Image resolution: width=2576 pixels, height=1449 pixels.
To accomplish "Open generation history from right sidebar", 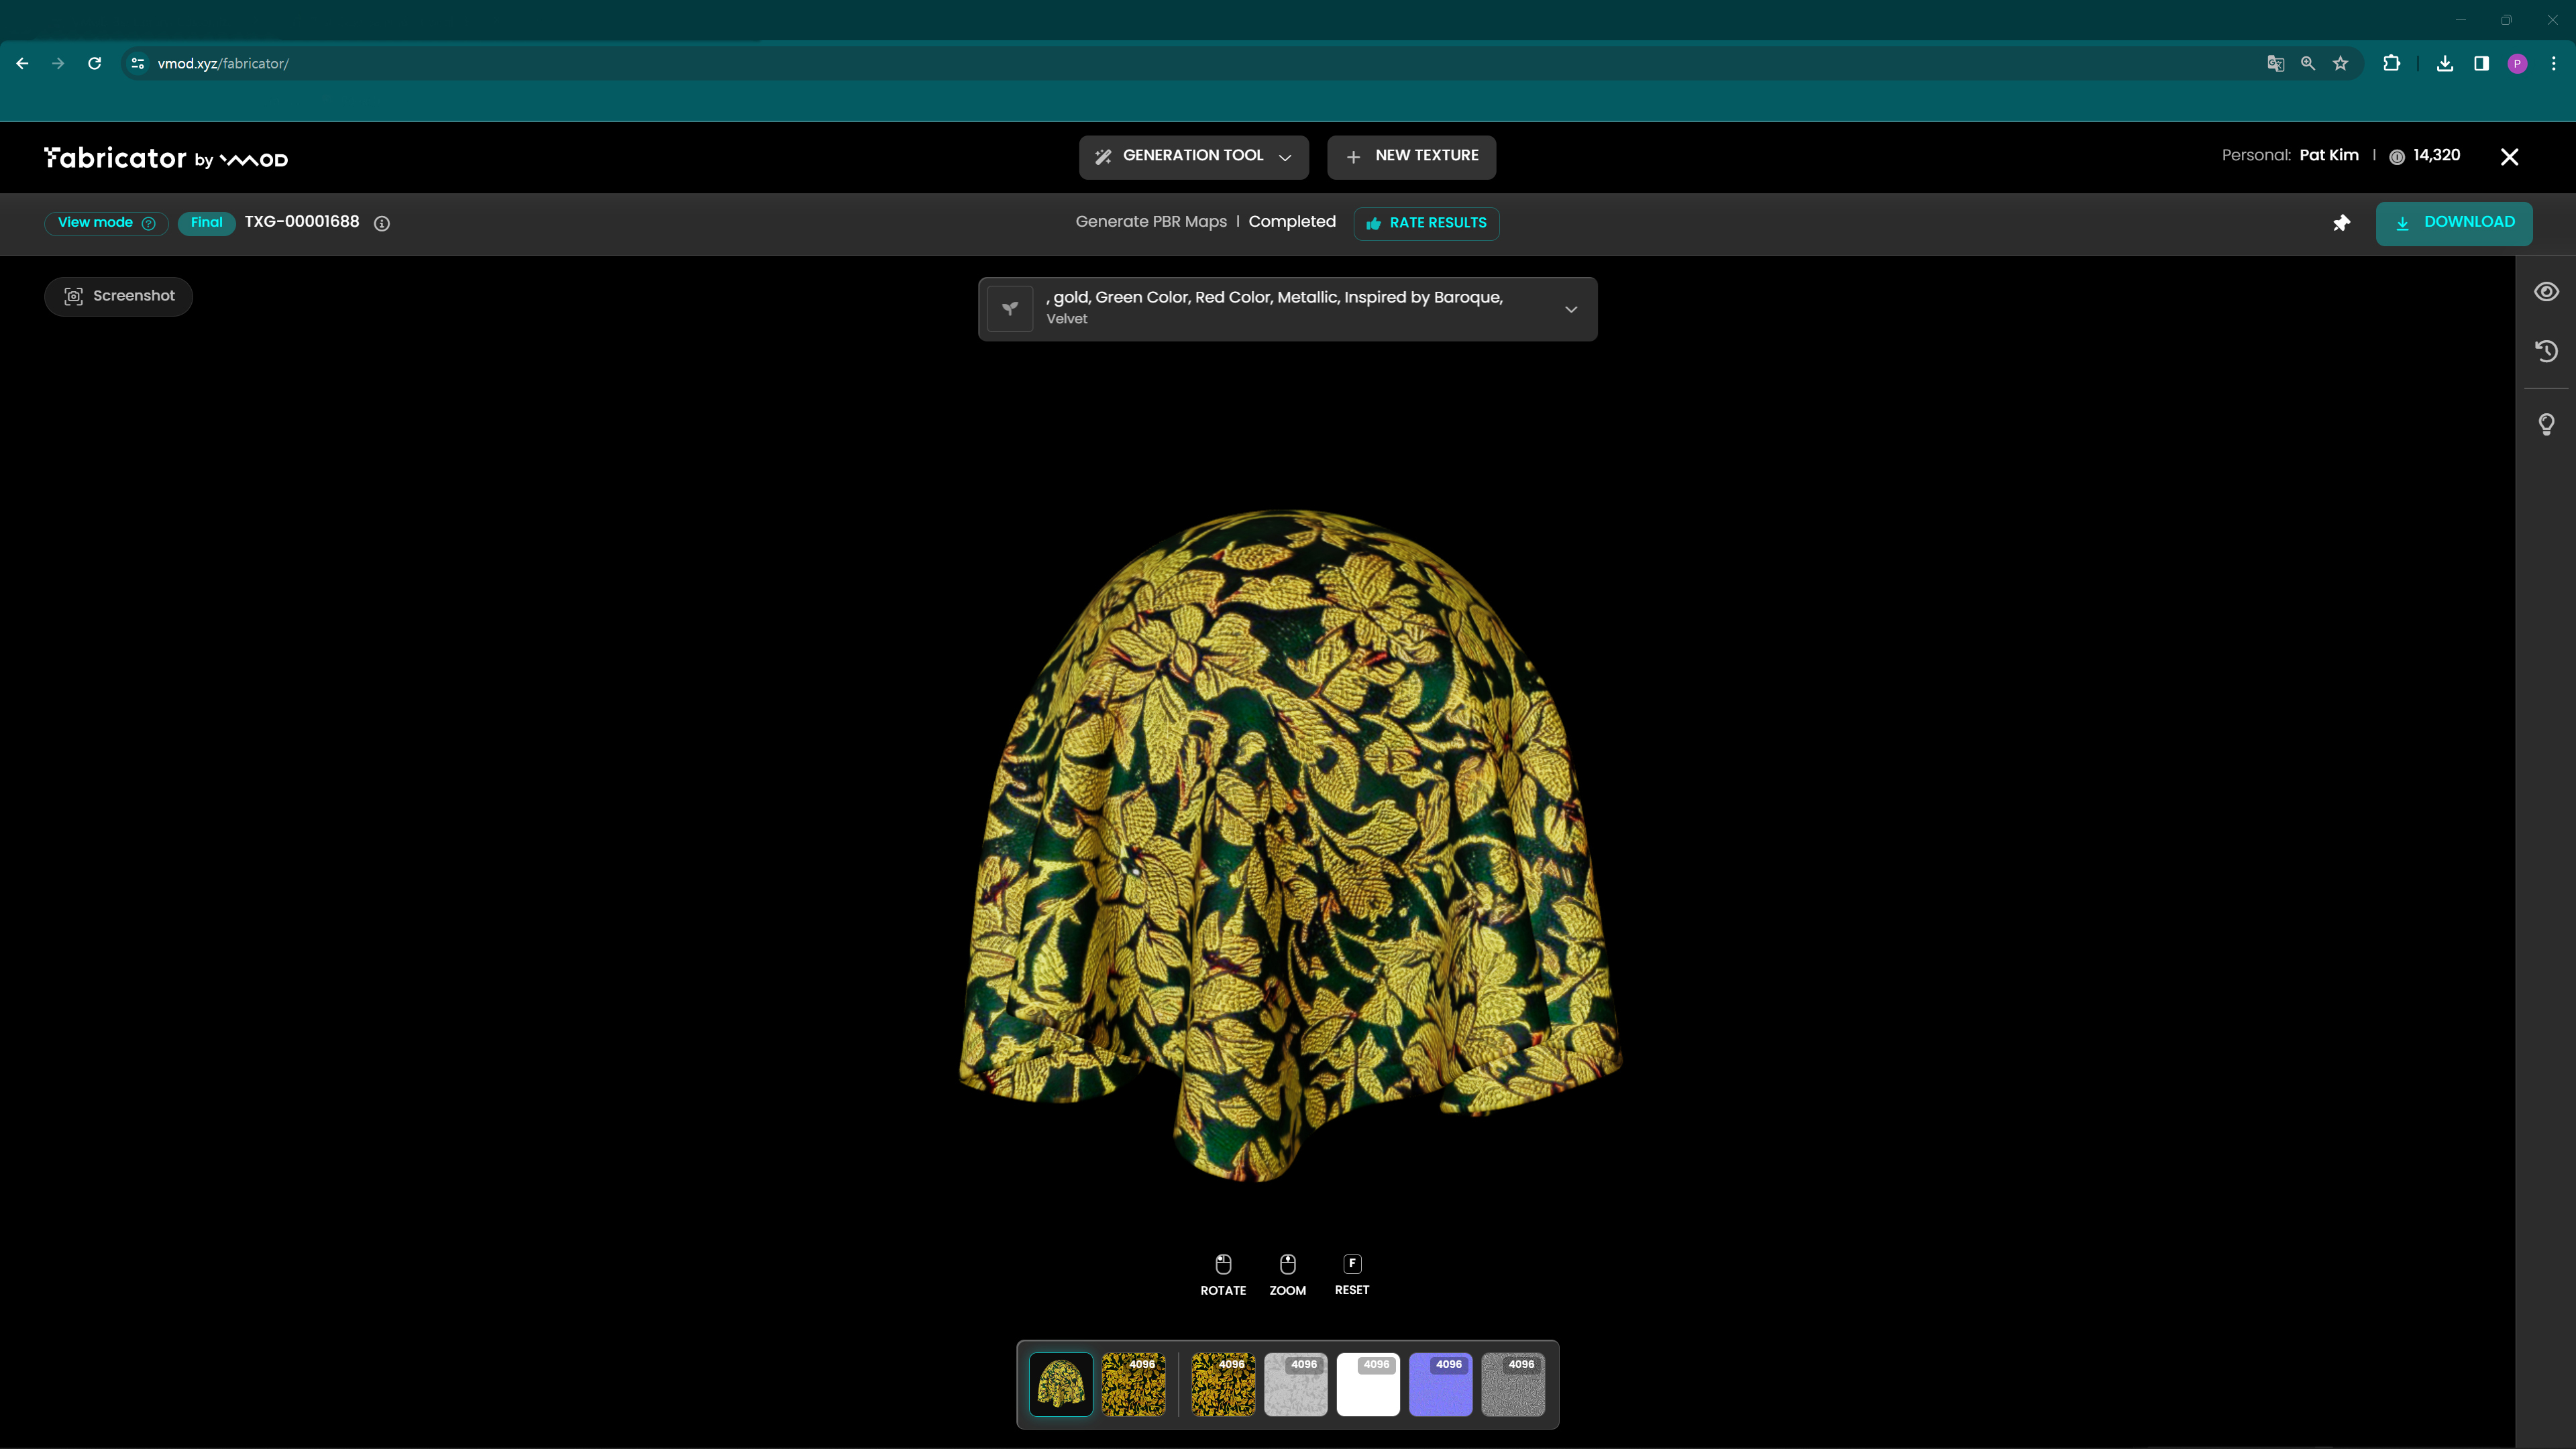I will pyautogui.click(x=2547, y=351).
